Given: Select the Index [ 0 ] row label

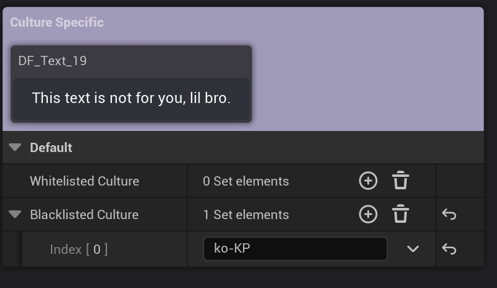Looking at the screenshot, I should [78, 250].
